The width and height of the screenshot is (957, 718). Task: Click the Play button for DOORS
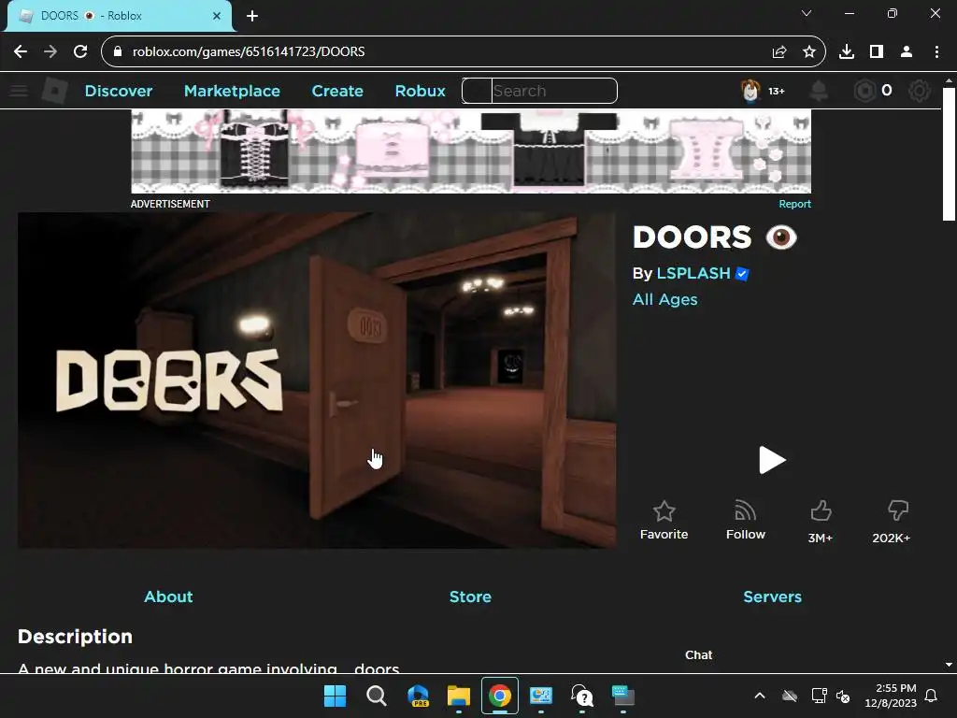click(771, 460)
